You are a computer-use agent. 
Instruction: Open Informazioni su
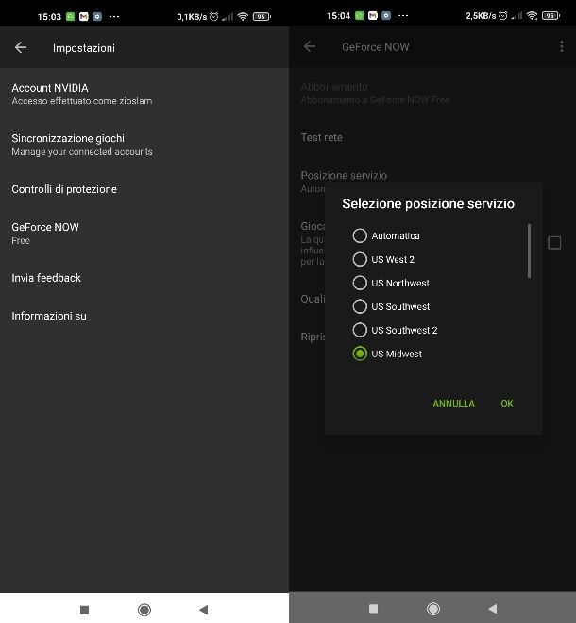point(144,316)
